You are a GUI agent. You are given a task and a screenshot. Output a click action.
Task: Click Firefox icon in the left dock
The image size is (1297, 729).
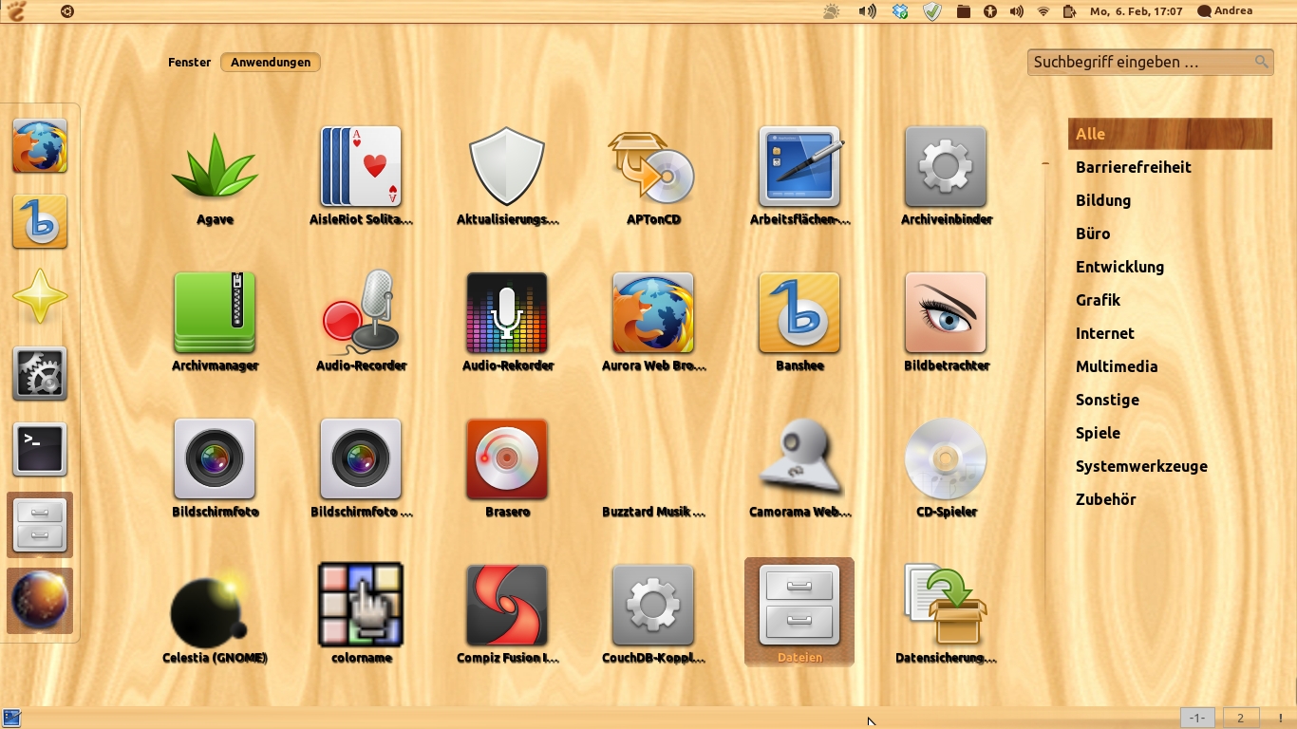pos(40,146)
